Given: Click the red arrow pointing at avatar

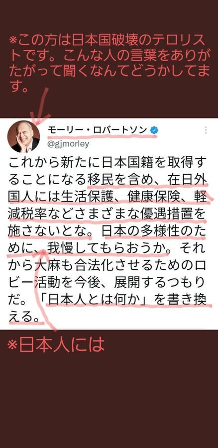Looking at the screenshot, I should pyautogui.click(x=40, y=106).
